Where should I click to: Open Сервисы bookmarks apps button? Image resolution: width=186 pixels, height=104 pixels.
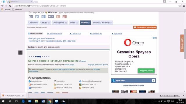(x=6, y=10)
